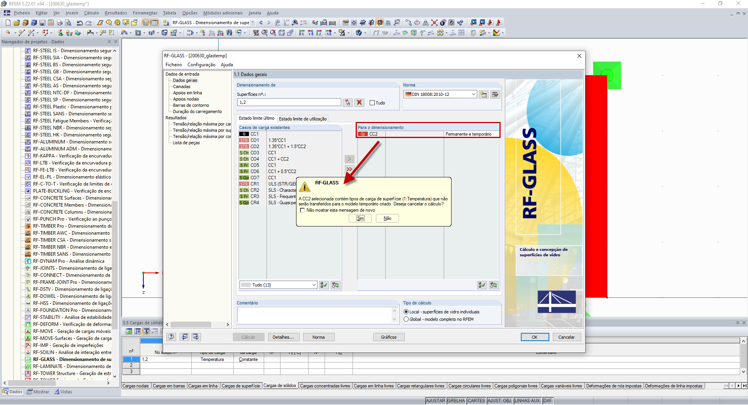Click Não in the RF-GLASS warning

[x=387, y=218]
